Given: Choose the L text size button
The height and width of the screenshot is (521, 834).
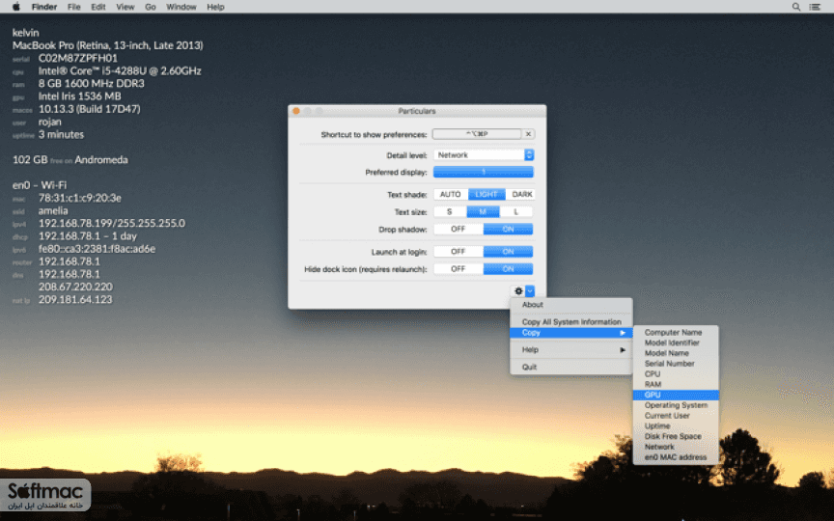Looking at the screenshot, I should (515, 212).
